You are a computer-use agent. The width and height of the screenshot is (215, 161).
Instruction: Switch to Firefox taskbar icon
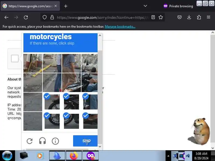click(74, 156)
